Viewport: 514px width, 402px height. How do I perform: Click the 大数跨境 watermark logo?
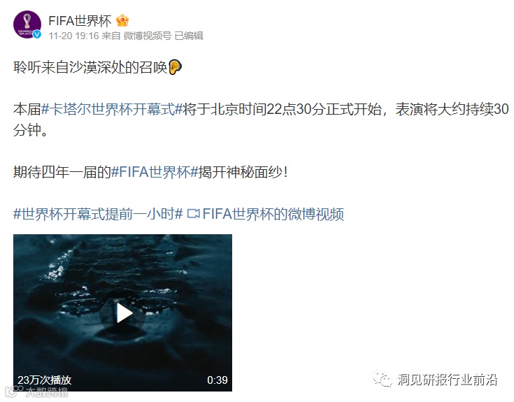[x=36, y=392]
